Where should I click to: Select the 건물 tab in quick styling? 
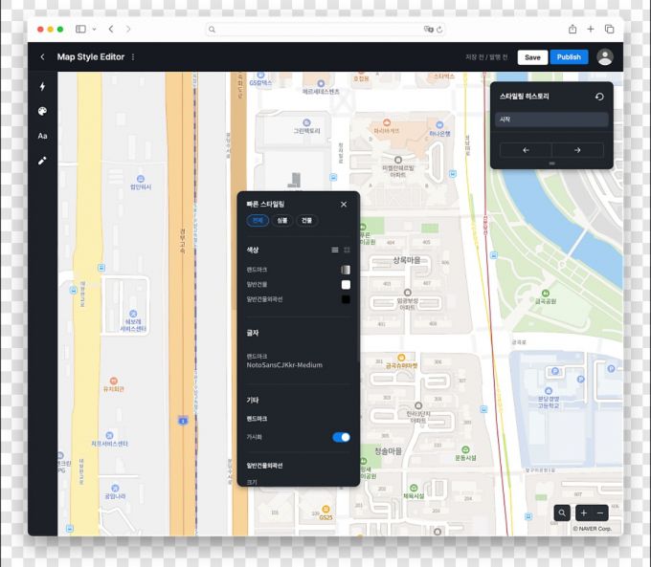[x=306, y=221]
